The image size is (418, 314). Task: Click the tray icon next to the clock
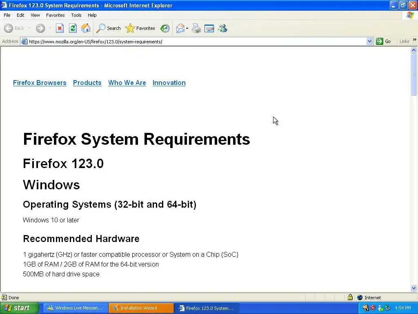click(388, 308)
